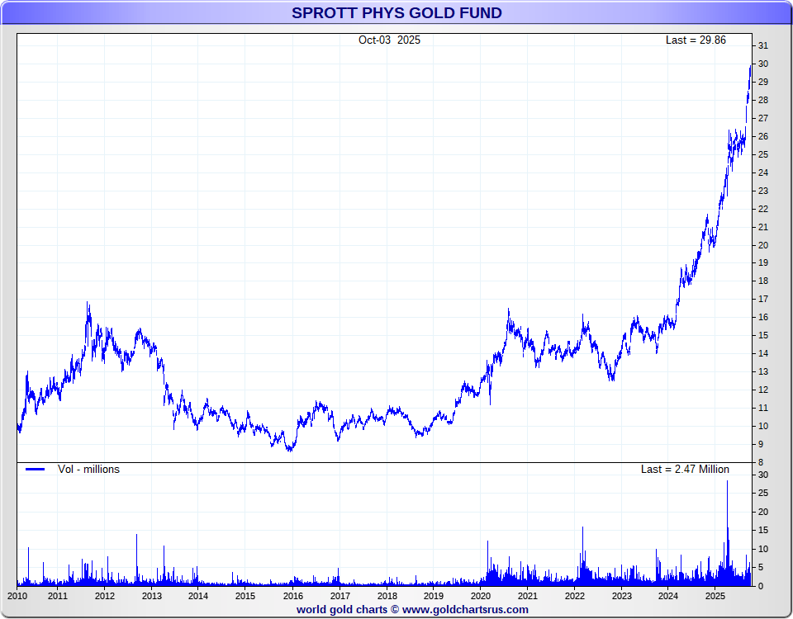Click the price axis value 24
The width and height of the screenshot is (793, 619).
[x=762, y=172]
